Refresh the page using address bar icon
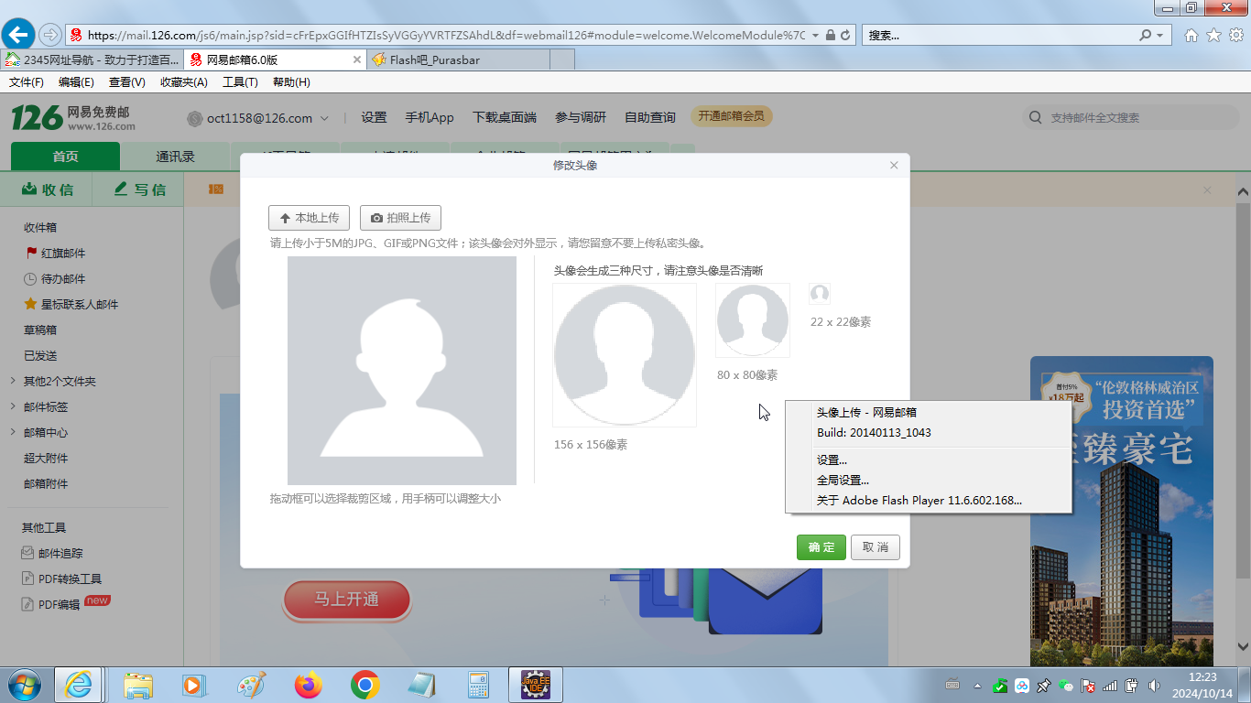1251x703 pixels. coord(845,35)
